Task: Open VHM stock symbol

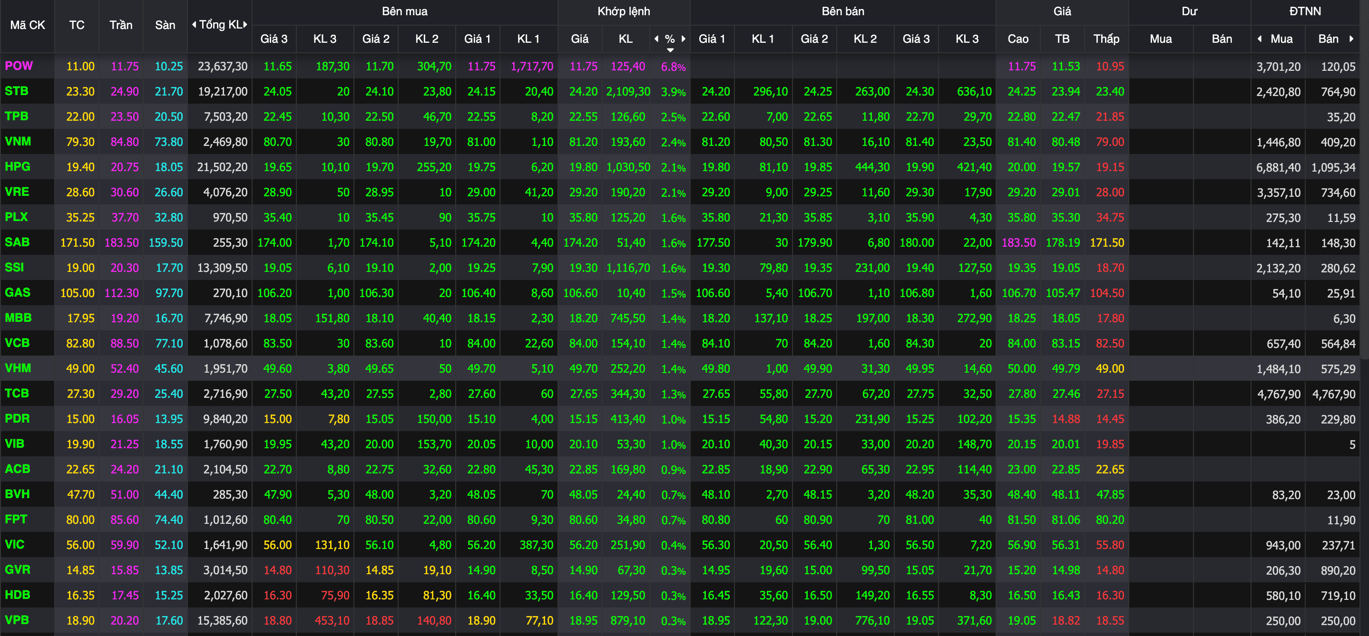Action: [x=18, y=368]
